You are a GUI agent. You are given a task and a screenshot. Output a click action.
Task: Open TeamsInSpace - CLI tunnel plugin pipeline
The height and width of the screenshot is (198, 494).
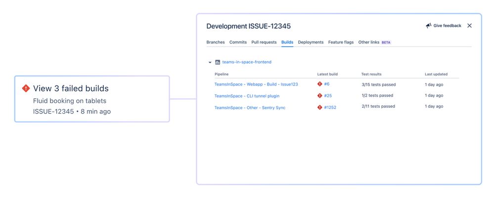pyautogui.click(x=247, y=96)
